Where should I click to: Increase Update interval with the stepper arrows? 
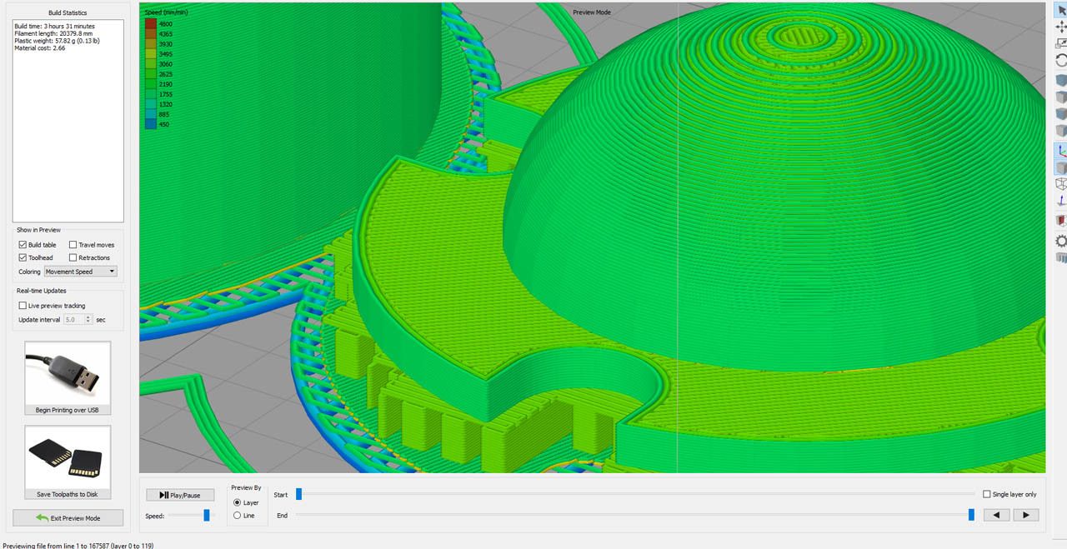coord(89,319)
